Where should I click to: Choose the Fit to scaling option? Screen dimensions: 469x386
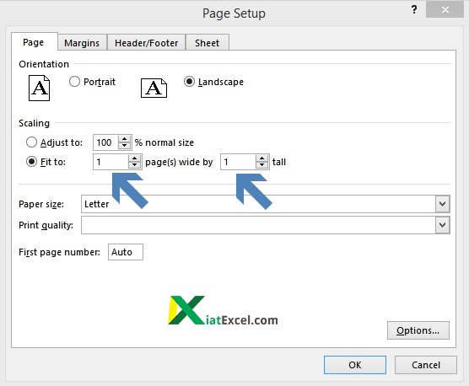point(31,162)
